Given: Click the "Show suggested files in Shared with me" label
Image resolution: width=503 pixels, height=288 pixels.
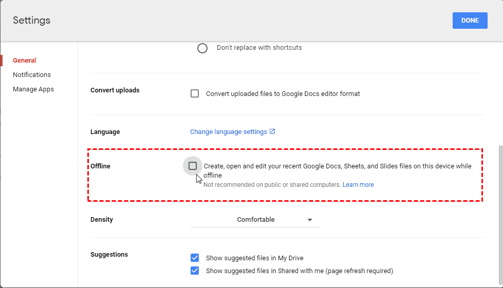Looking at the screenshot, I should (x=299, y=271).
